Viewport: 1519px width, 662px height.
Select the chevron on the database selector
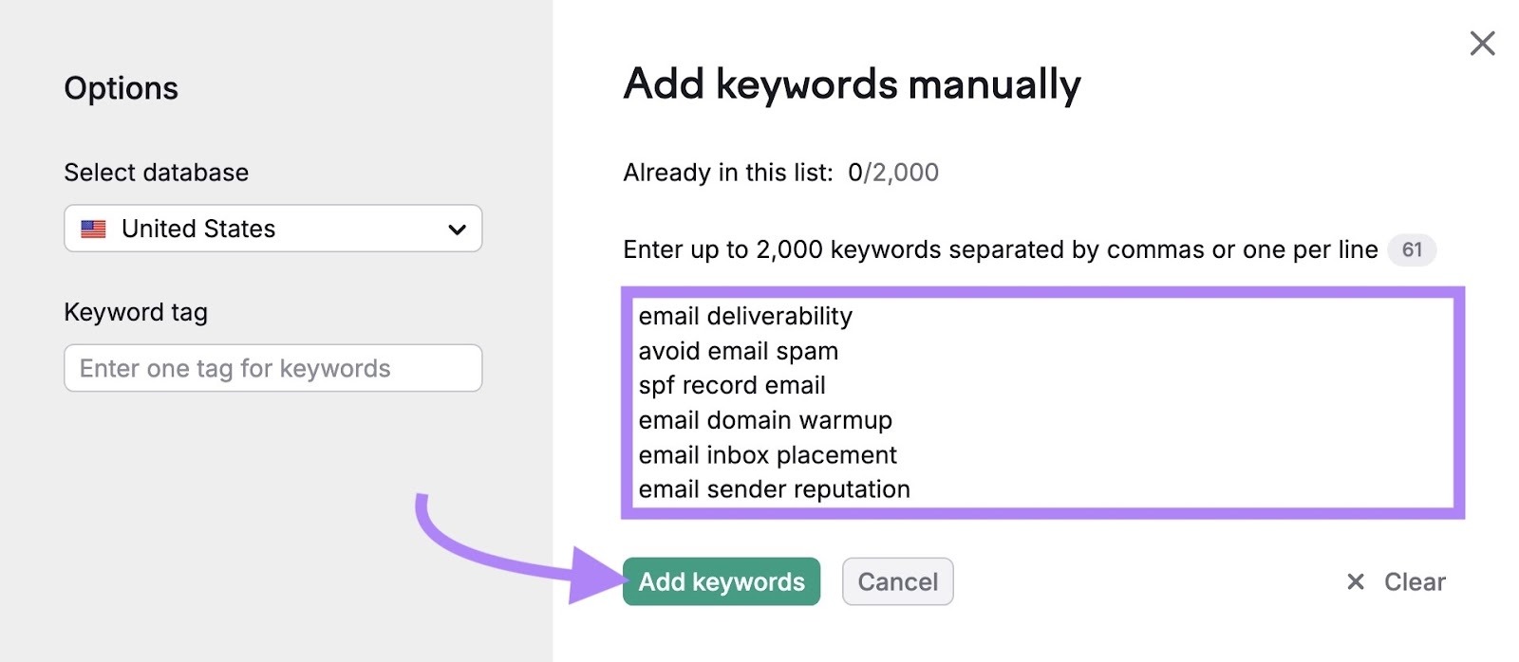pyautogui.click(x=456, y=229)
